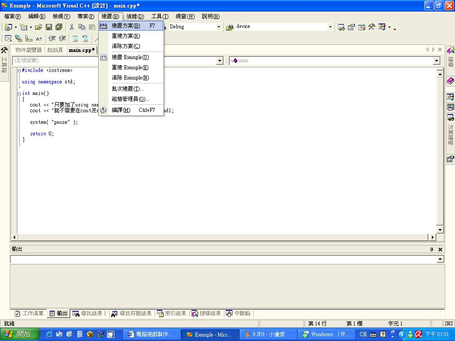Switch to the Find Results 1 tab
Image resolution: width=455 pixels, height=341 pixels.
point(89,313)
